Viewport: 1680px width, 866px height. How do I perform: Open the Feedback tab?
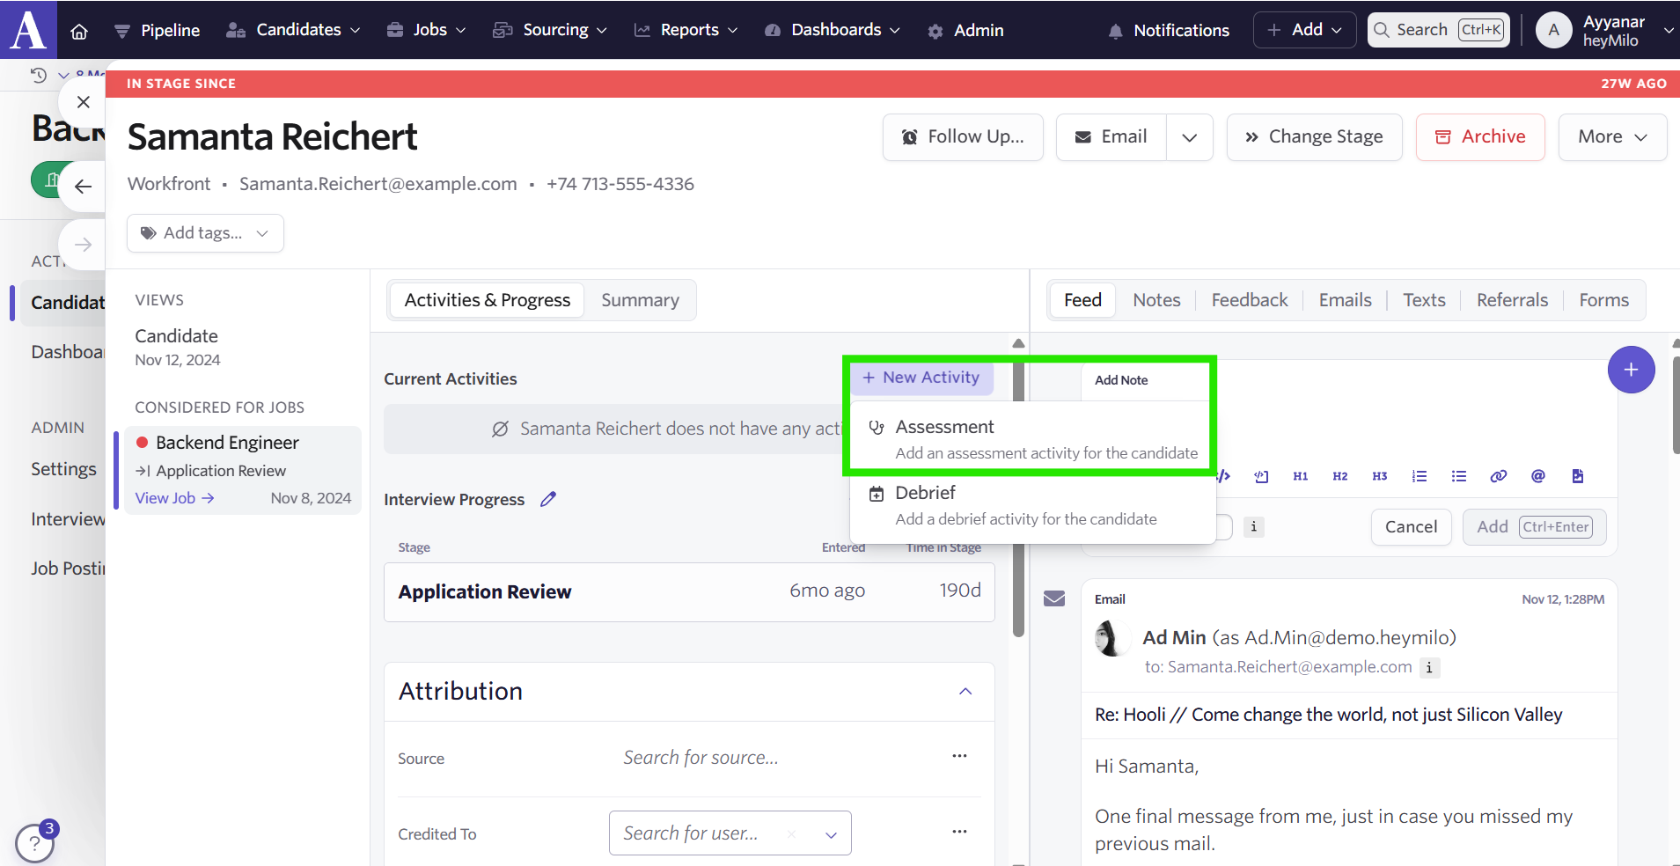click(1249, 301)
